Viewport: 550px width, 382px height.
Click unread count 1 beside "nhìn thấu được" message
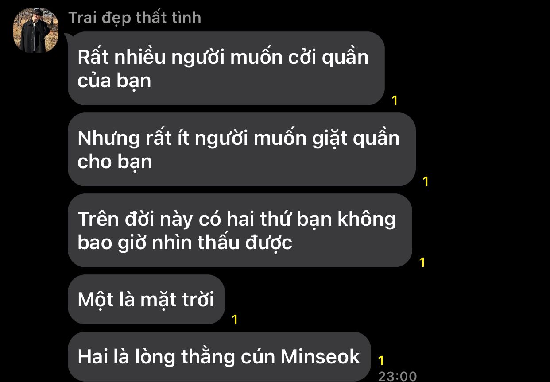422,262
